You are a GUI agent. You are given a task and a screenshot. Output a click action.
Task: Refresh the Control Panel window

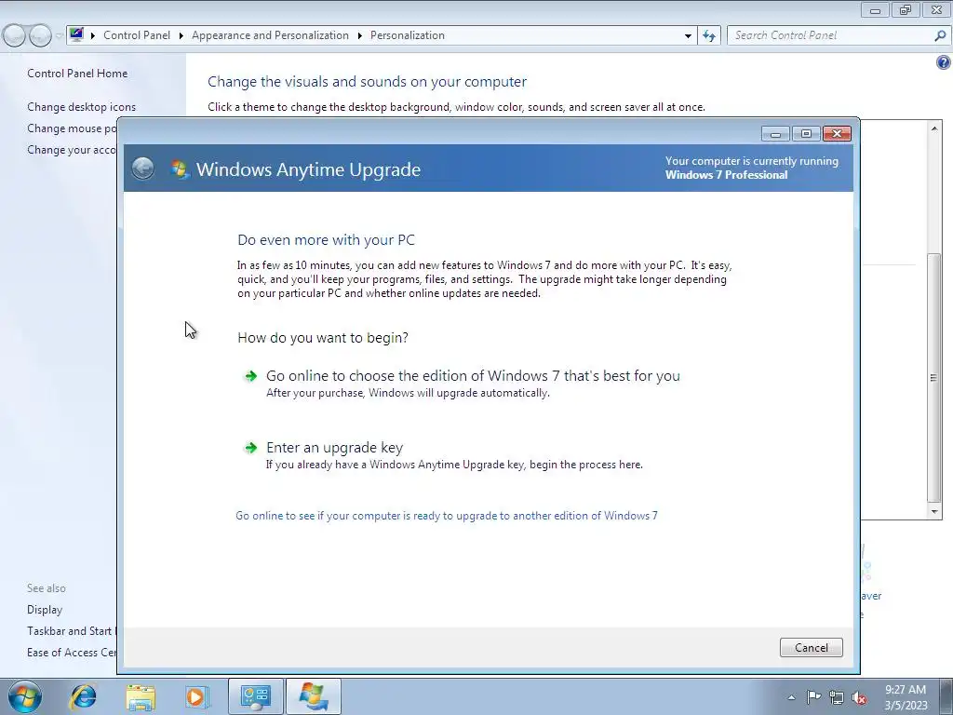[x=708, y=36]
